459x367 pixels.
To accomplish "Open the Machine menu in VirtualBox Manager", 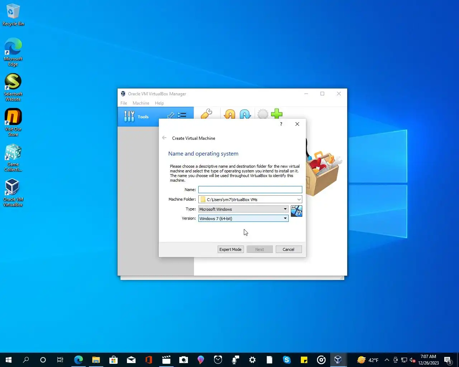I will click(141, 103).
